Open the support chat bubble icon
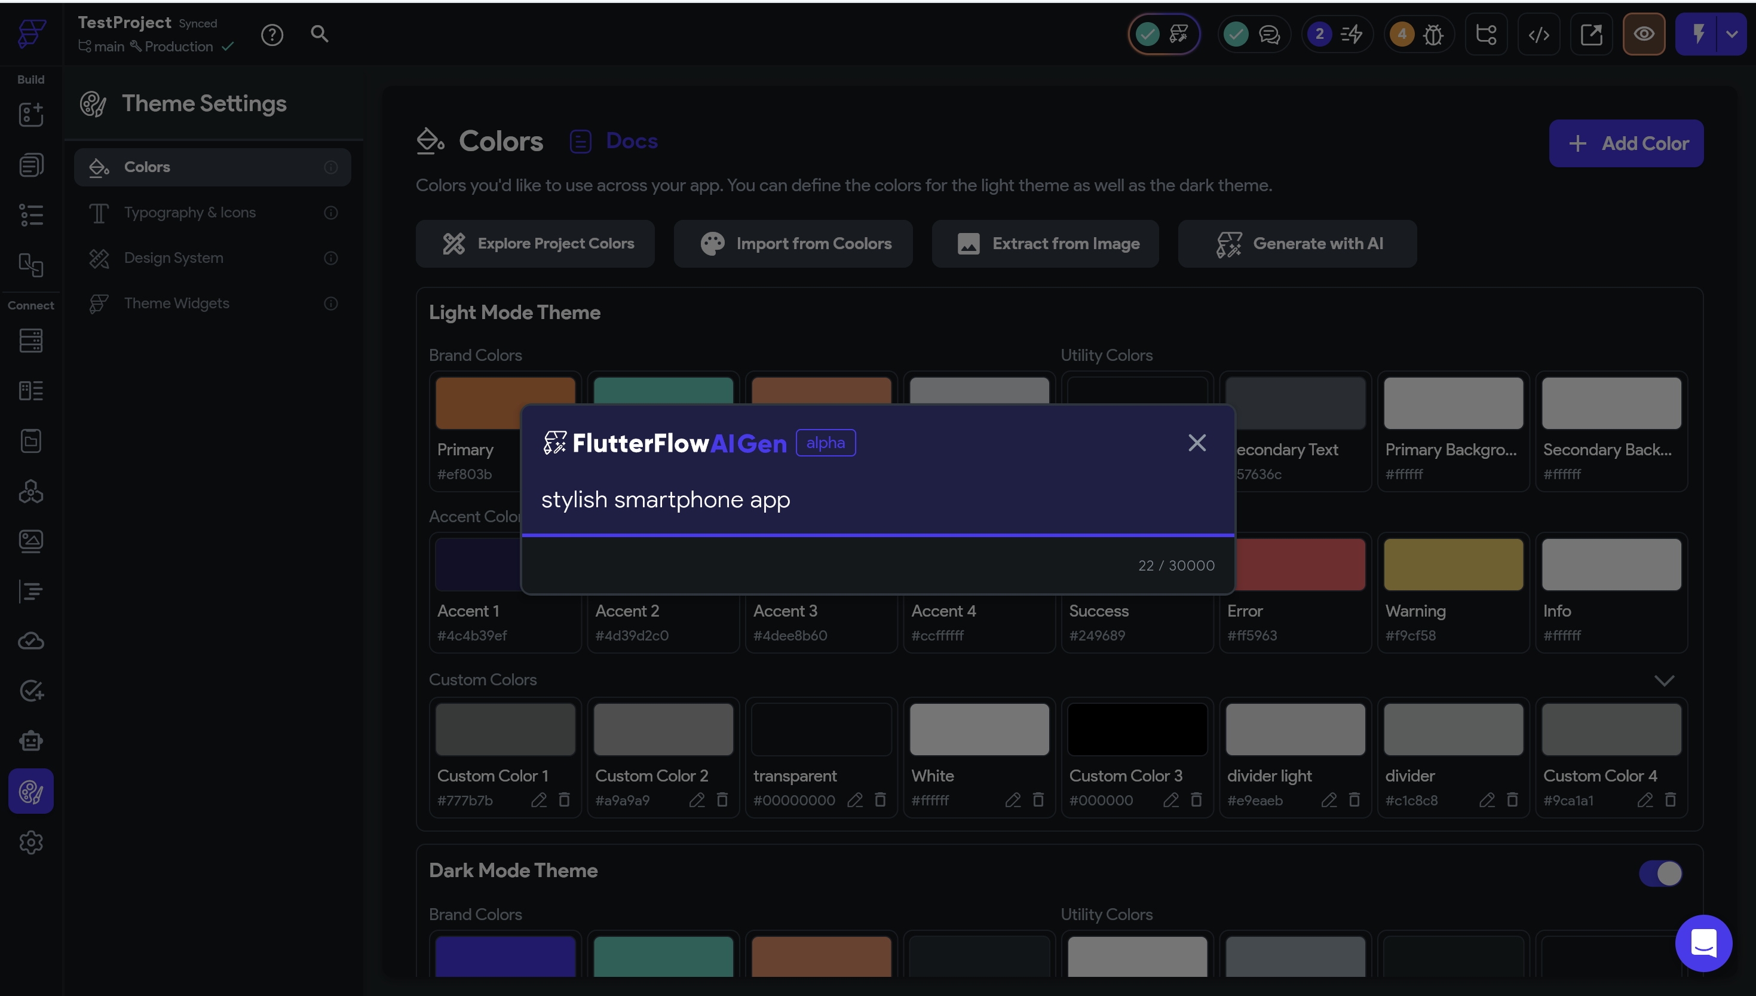The height and width of the screenshot is (996, 1756). tap(1703, 943)
